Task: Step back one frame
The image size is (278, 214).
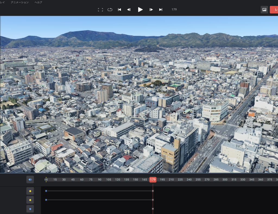Action: pos(129,10)
